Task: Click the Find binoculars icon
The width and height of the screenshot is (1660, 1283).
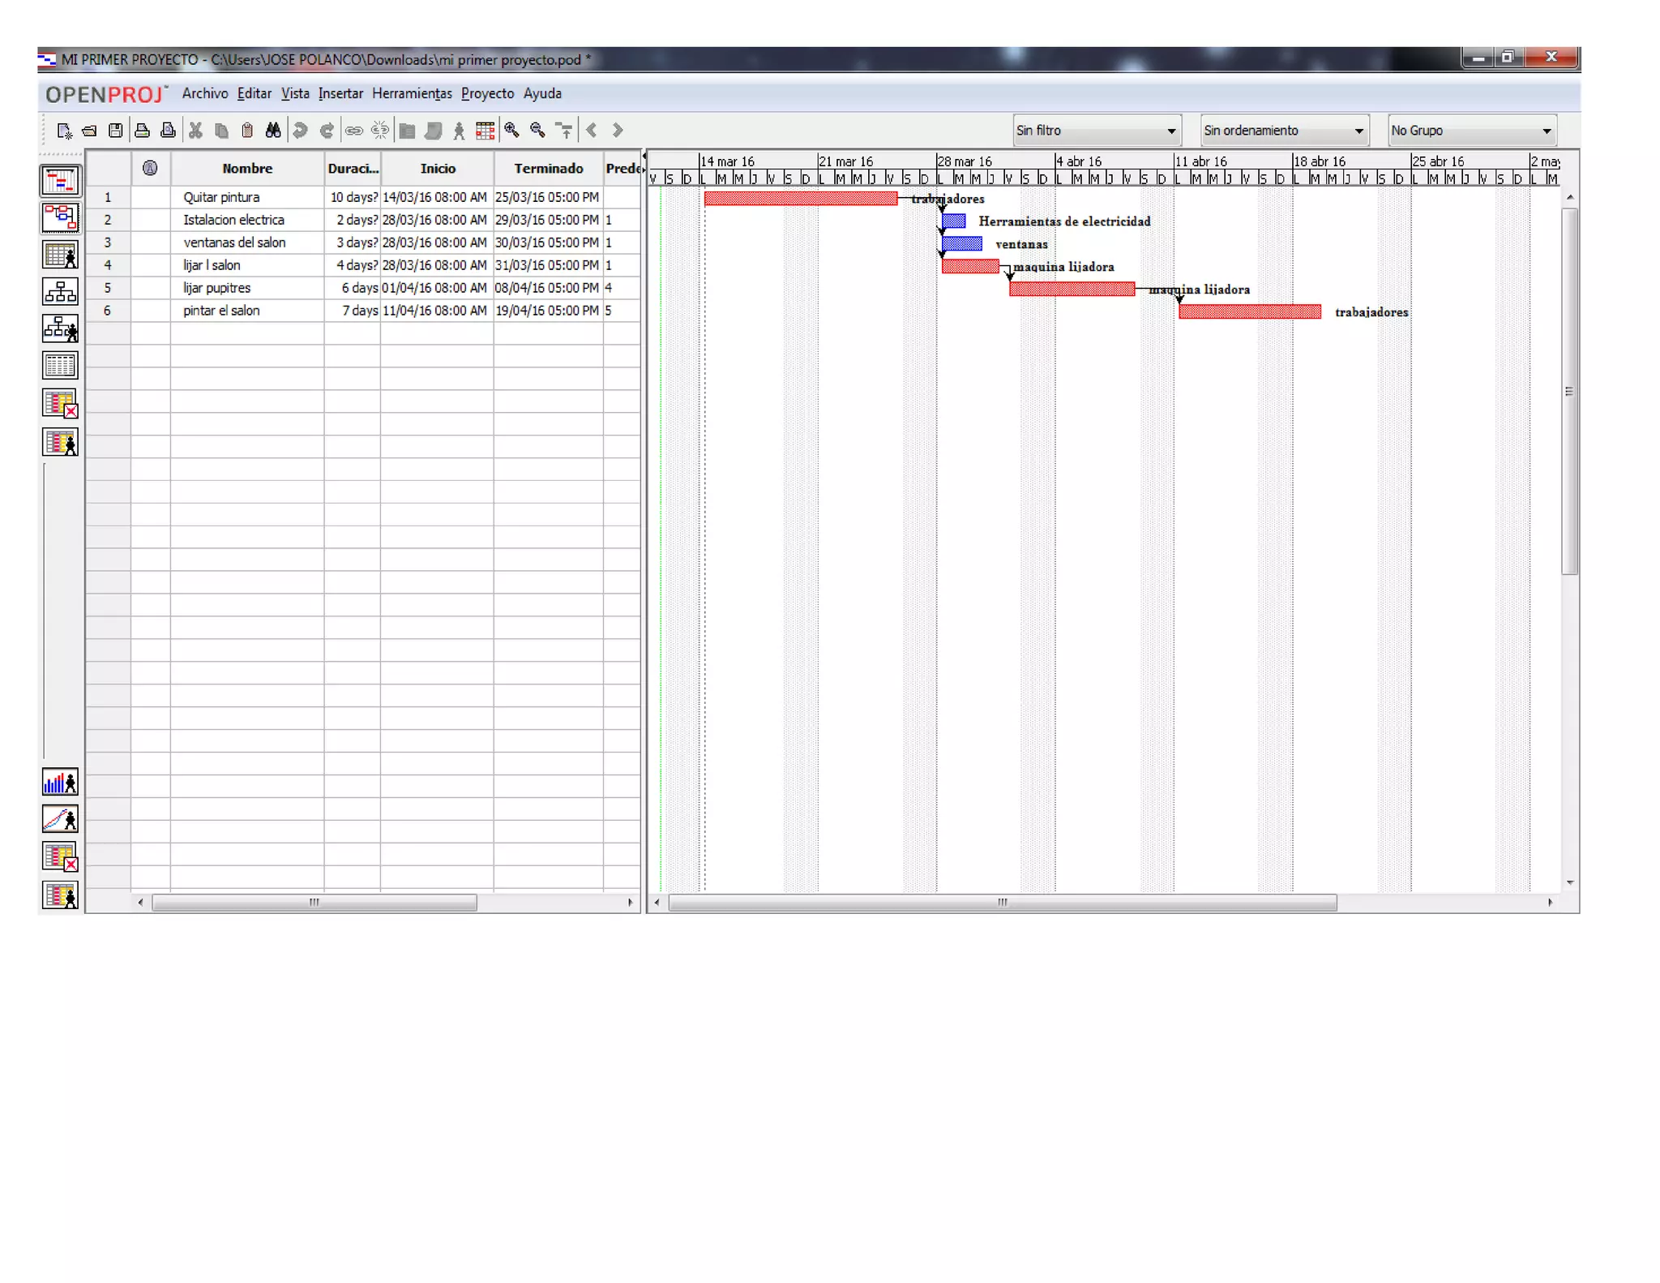Action: 273,131
